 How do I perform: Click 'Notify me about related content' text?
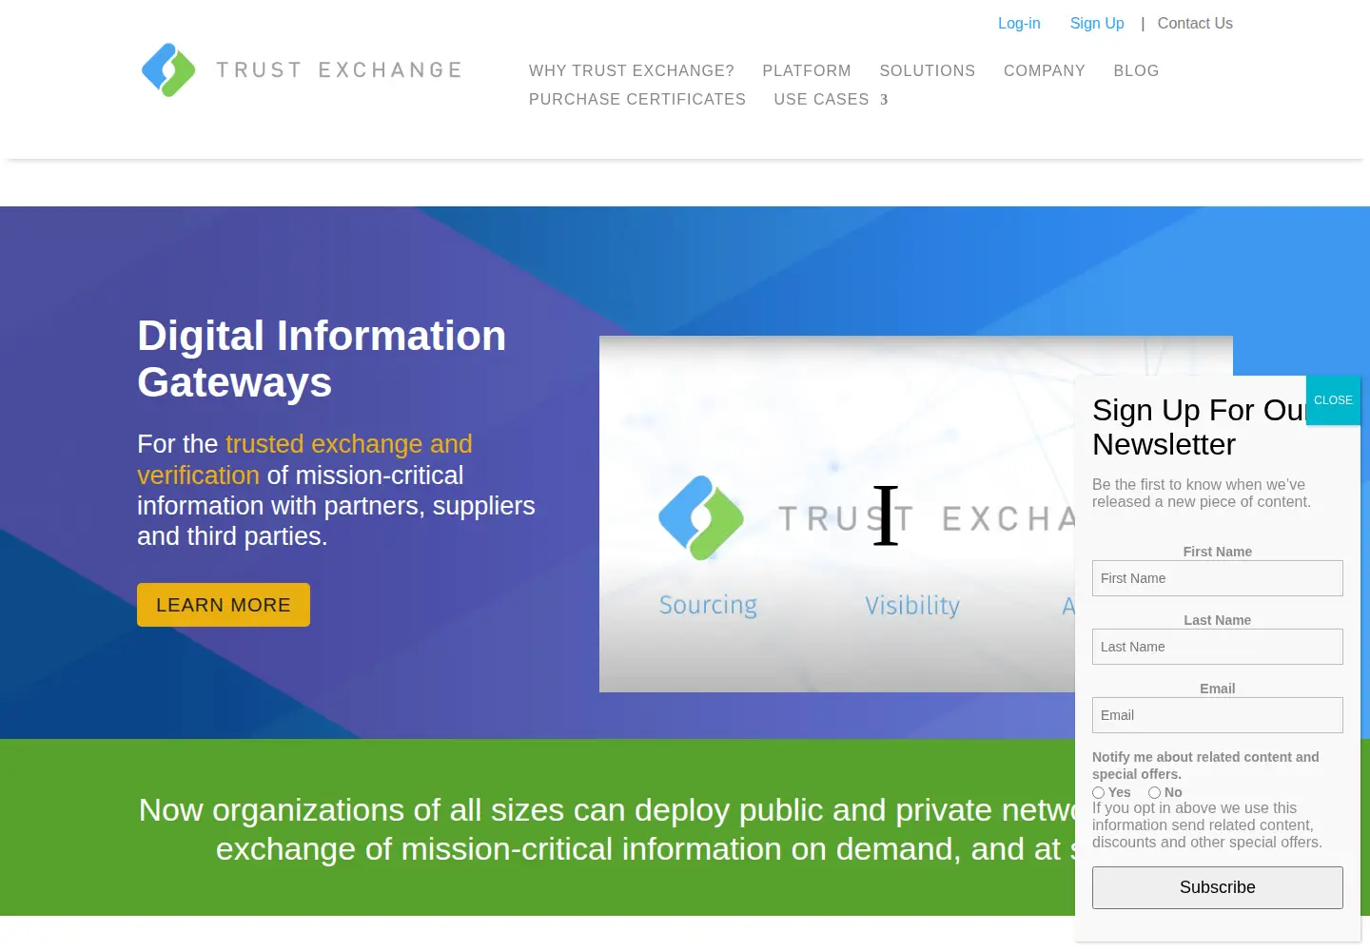point(1205,766)
